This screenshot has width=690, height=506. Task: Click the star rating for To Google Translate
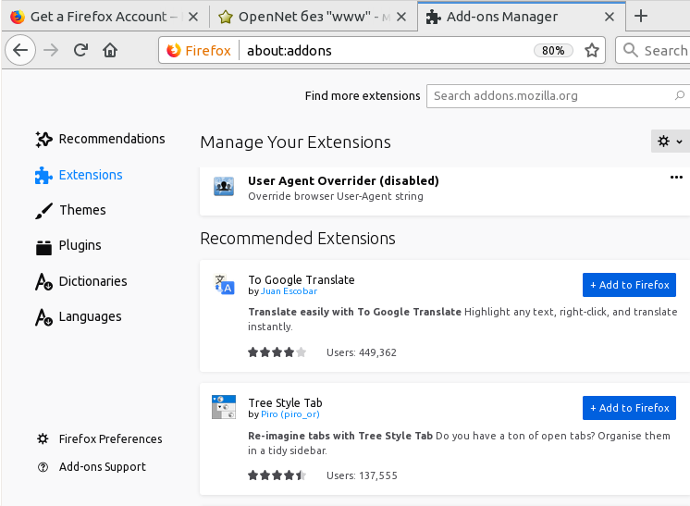tap(277, 352)
